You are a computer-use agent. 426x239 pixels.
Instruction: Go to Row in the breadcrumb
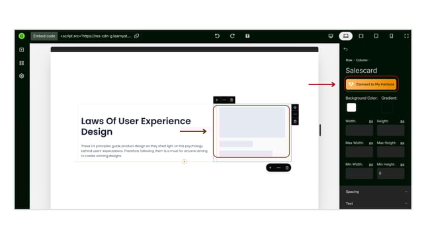pos(349,60)
